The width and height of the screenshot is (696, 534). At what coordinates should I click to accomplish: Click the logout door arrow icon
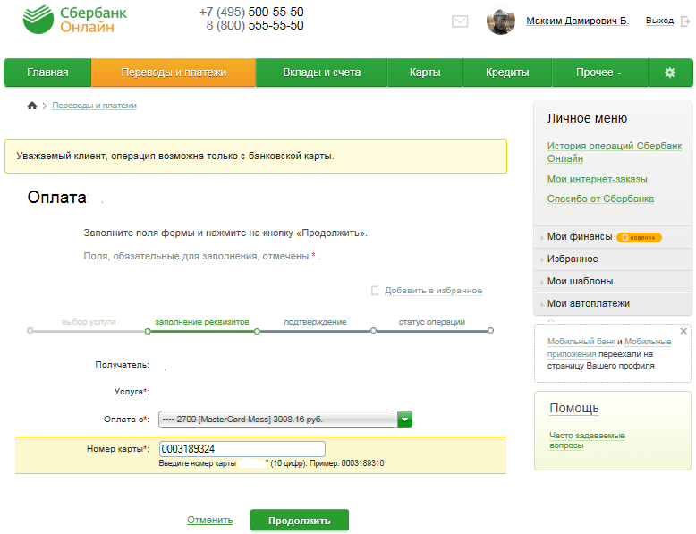[x=685, y=21]
